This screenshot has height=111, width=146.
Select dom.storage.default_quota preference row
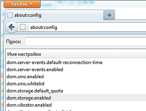[x=76, y=91]
